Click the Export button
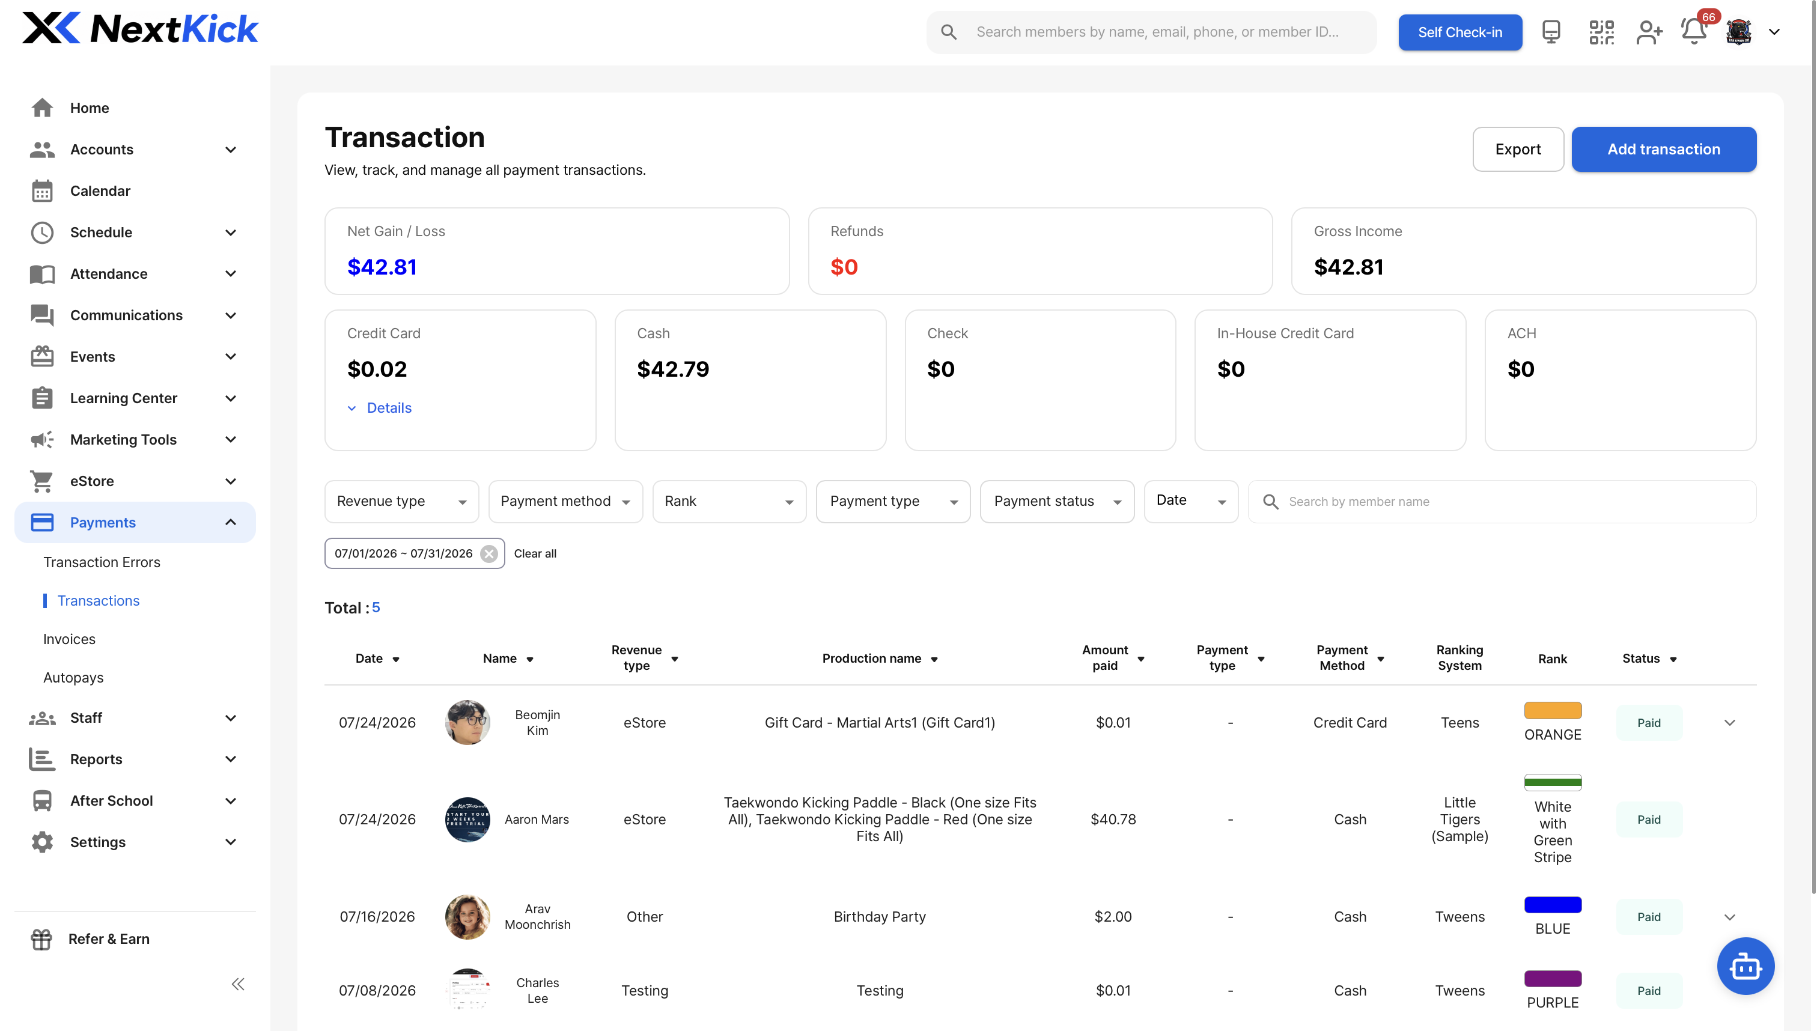This screenshot has height=1031, width=1817. pyautogui.click(x=1517, y=149)
